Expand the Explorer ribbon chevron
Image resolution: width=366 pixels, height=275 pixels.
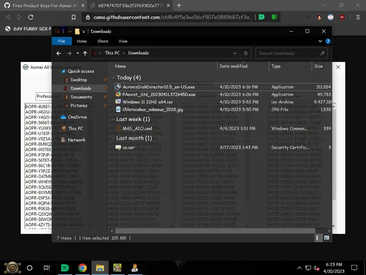320,41
